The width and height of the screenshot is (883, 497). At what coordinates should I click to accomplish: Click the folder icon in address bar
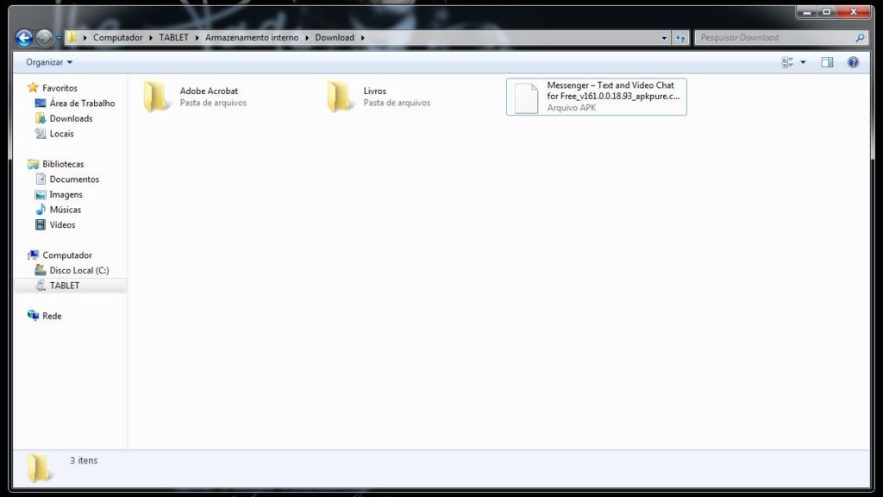coord(72,37)
